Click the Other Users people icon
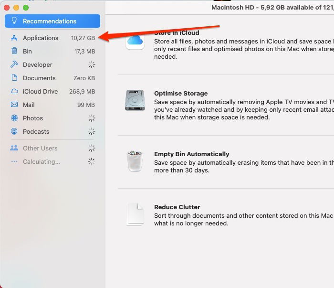Viewport: 334px width, 288px height. click(x=14, y=149)
